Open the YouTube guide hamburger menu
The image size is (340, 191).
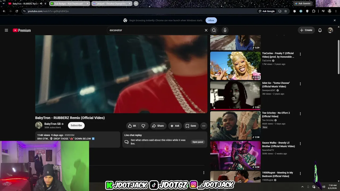6,30
